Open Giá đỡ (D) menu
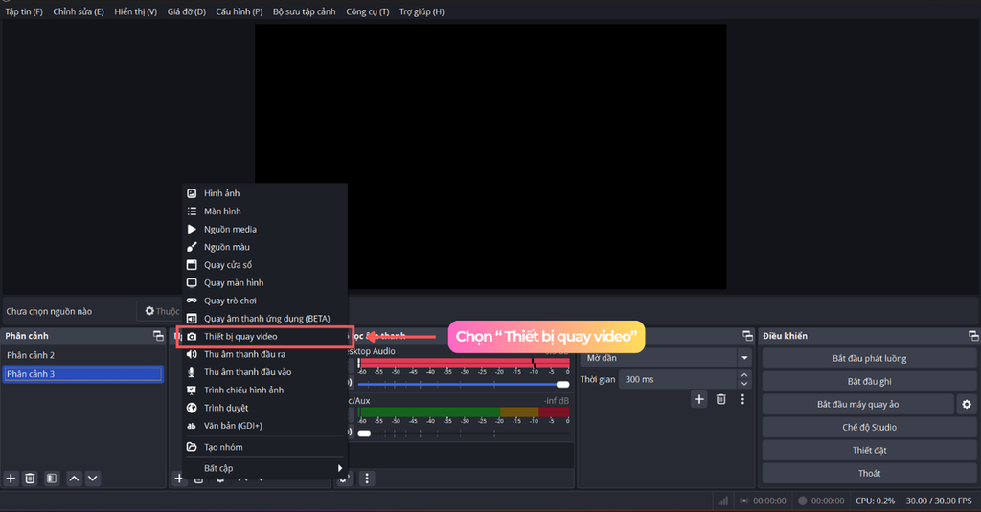 [187, 11]
